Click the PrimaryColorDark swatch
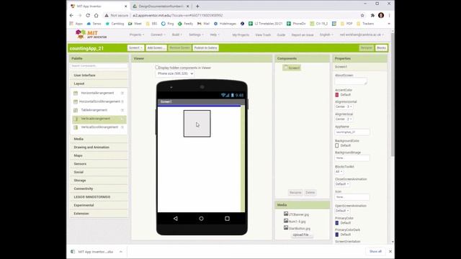This screenshot has height=259, width=461. click(x=337, y=235)
